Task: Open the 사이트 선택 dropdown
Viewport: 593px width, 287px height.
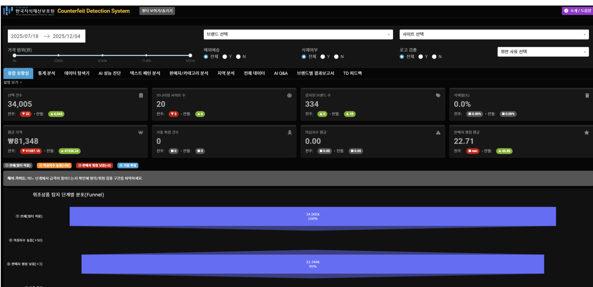Action: 493,34
